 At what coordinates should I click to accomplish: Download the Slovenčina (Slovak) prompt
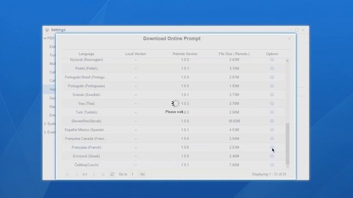pos(272,121)
